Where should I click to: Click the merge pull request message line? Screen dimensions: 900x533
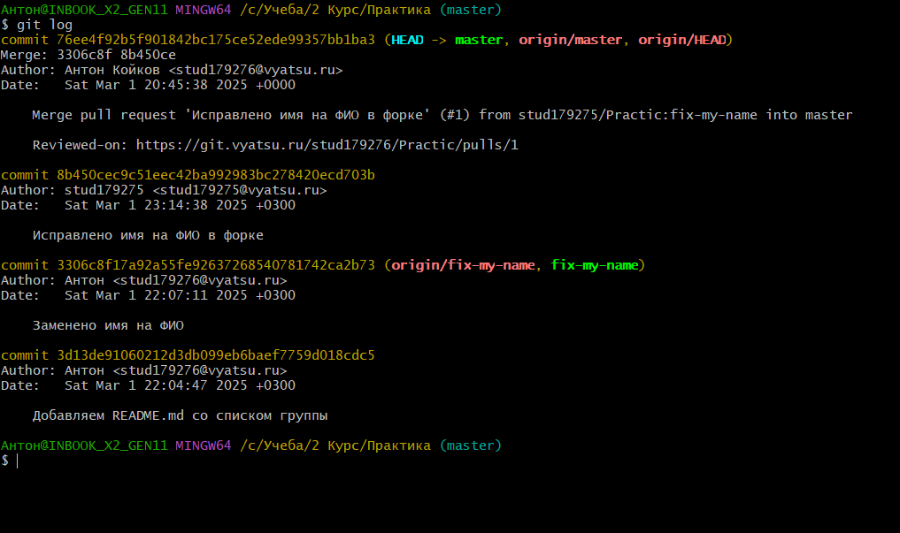tap(442, 115)
